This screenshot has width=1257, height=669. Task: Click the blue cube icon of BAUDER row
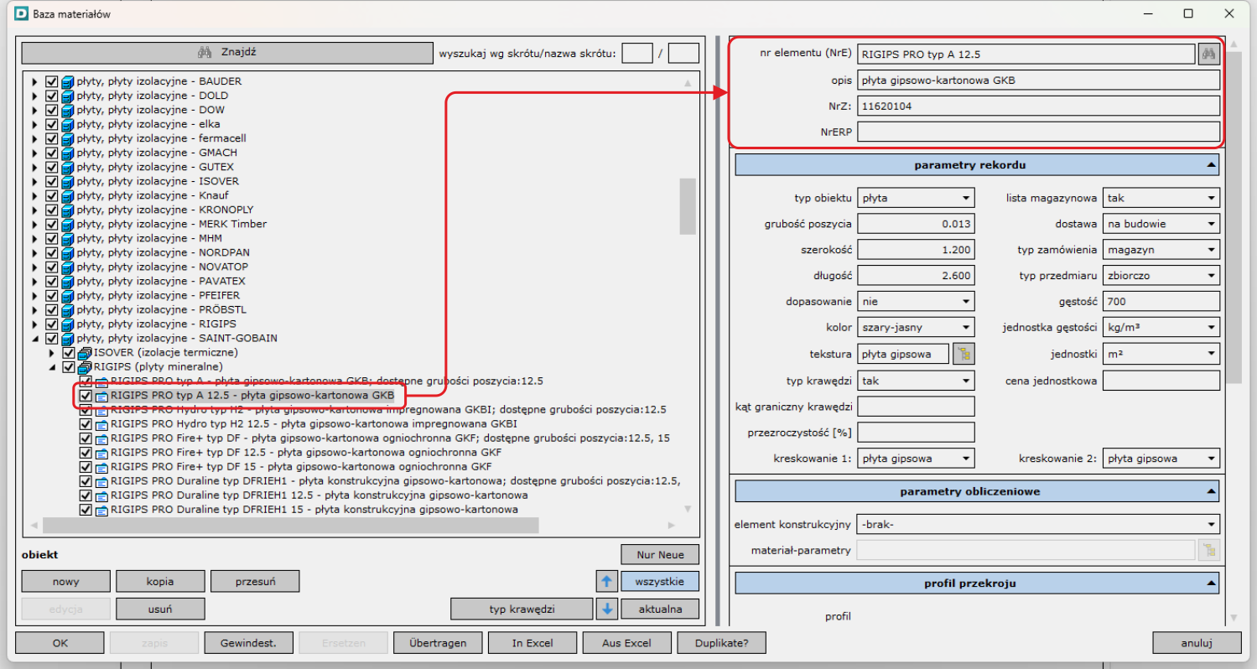pos(68,82)
